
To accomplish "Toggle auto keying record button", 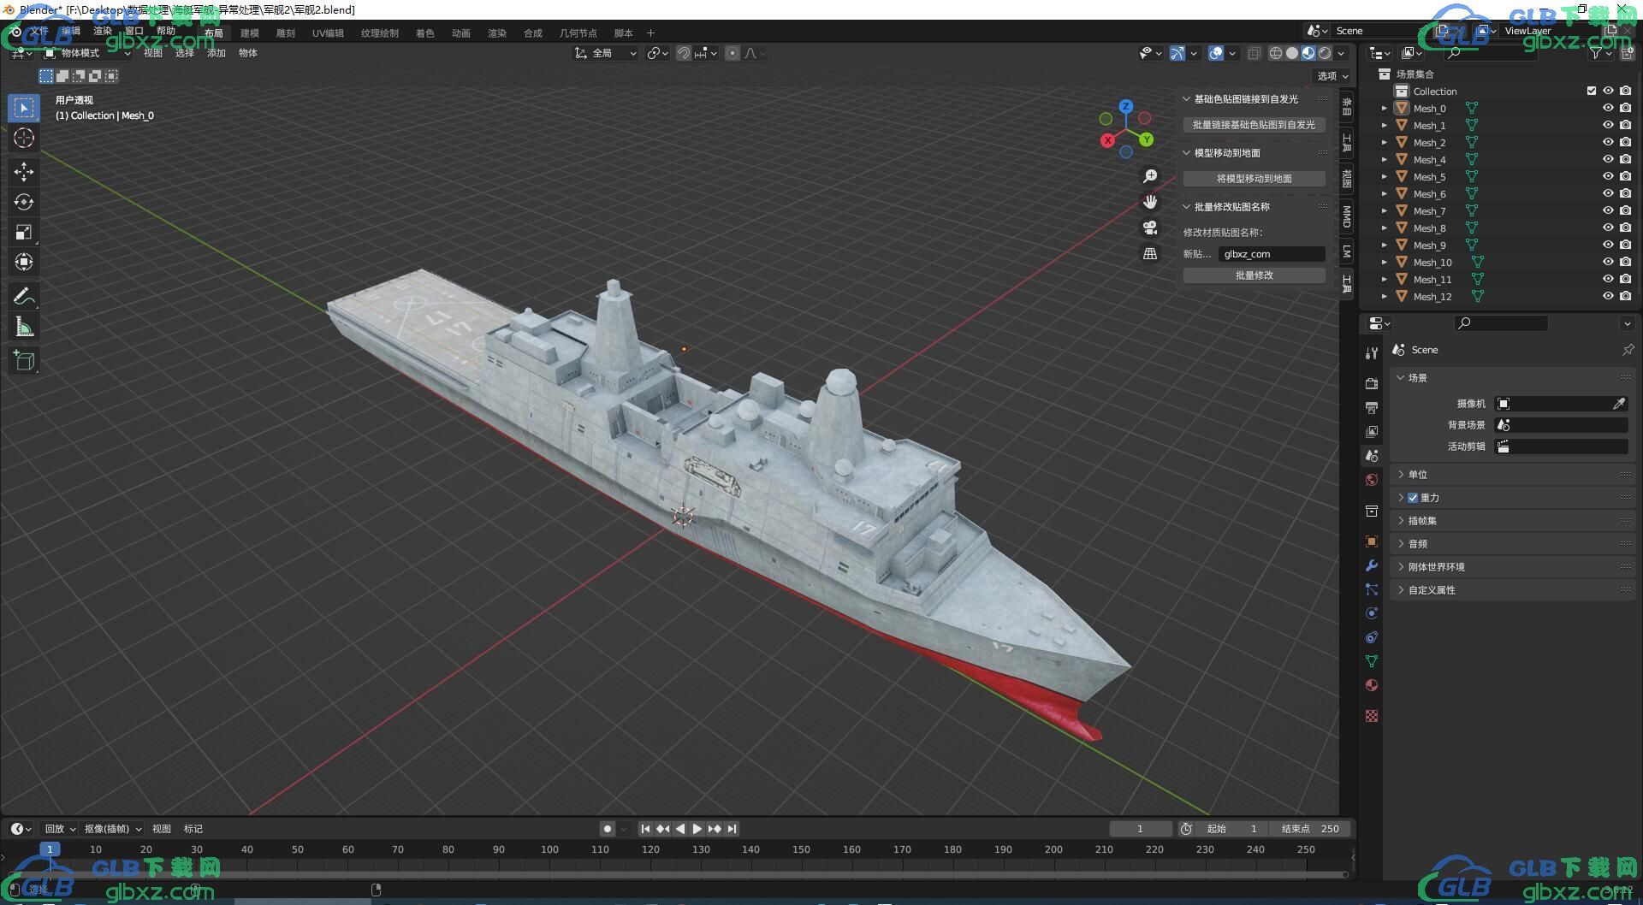I will tap(608, 829).
